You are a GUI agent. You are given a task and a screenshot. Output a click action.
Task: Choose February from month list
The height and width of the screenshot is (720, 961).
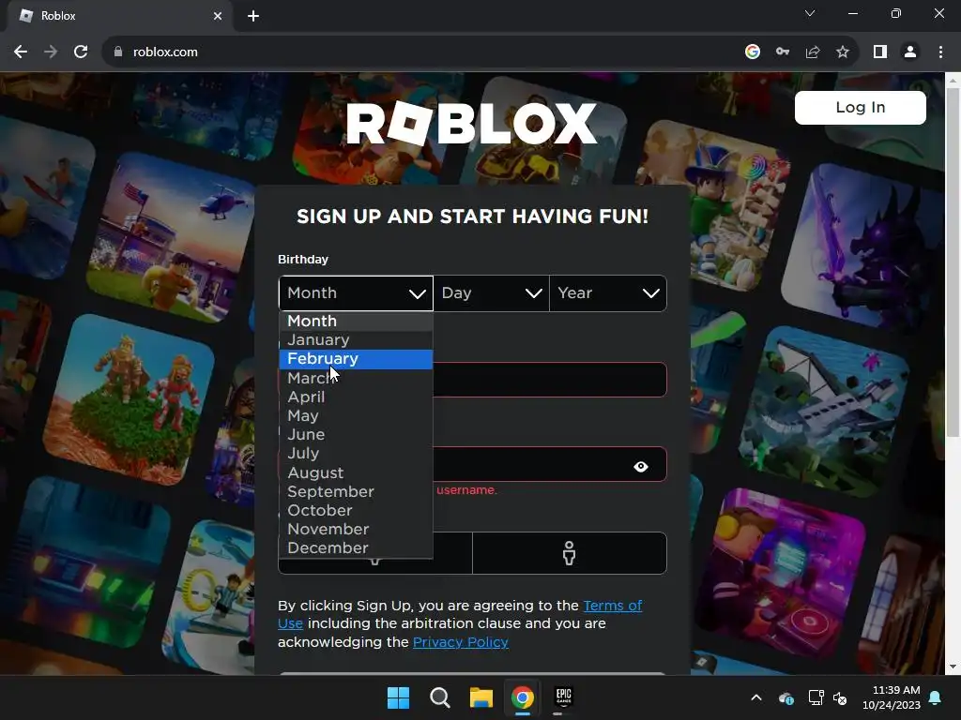356,359
